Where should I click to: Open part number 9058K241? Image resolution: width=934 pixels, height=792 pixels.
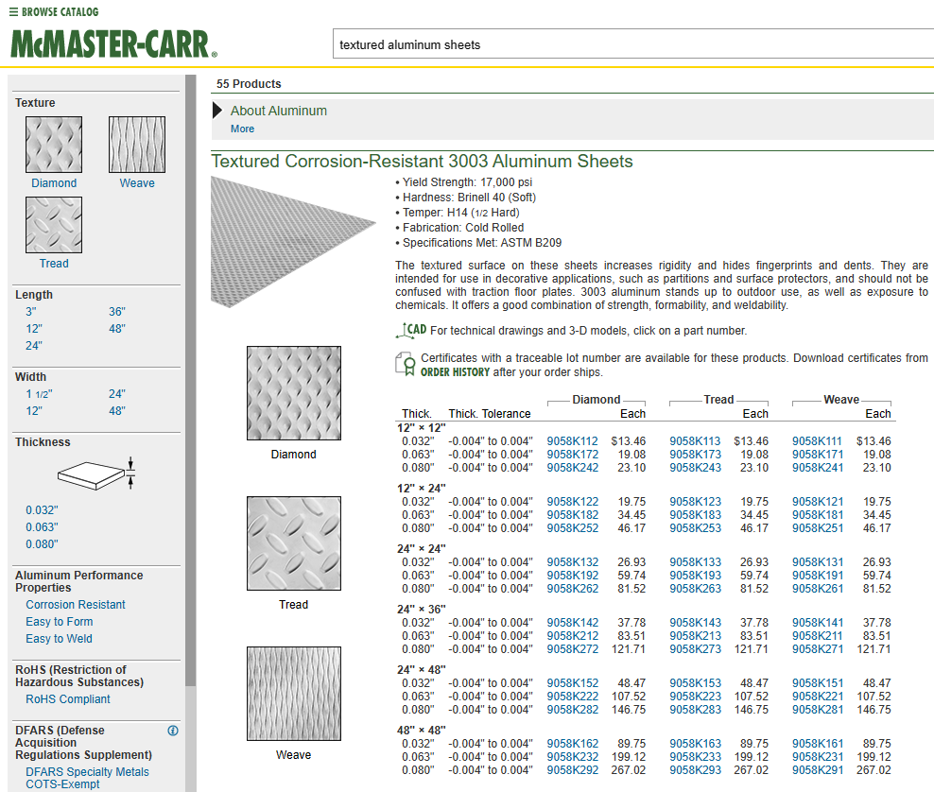[x=817, y=468]
